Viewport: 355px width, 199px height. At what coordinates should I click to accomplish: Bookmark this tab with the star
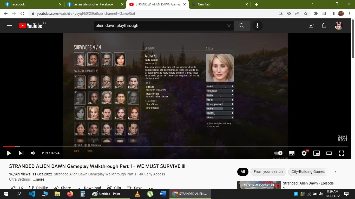point(306,13)
